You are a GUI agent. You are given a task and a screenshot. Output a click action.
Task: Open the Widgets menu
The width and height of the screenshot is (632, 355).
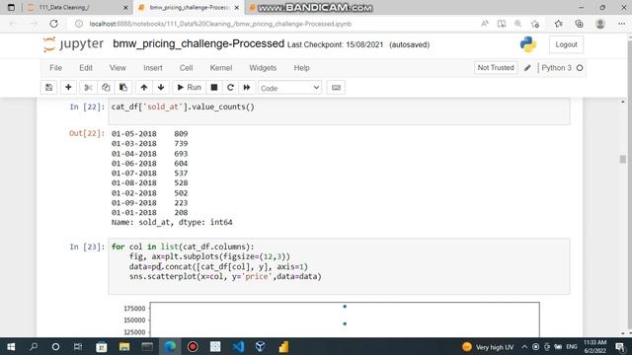point(263,68)
